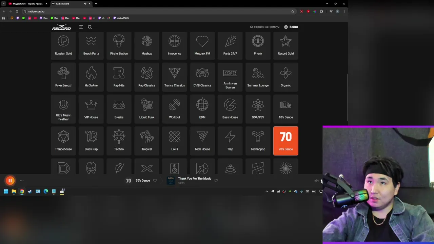Play the GOA/PSY station
The image size is (434, 244).
pos(258,109)
